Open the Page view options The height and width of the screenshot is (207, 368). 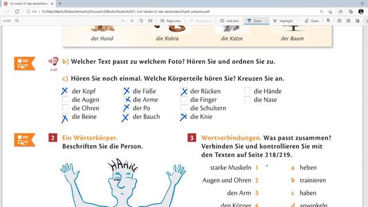pos(171,21)
